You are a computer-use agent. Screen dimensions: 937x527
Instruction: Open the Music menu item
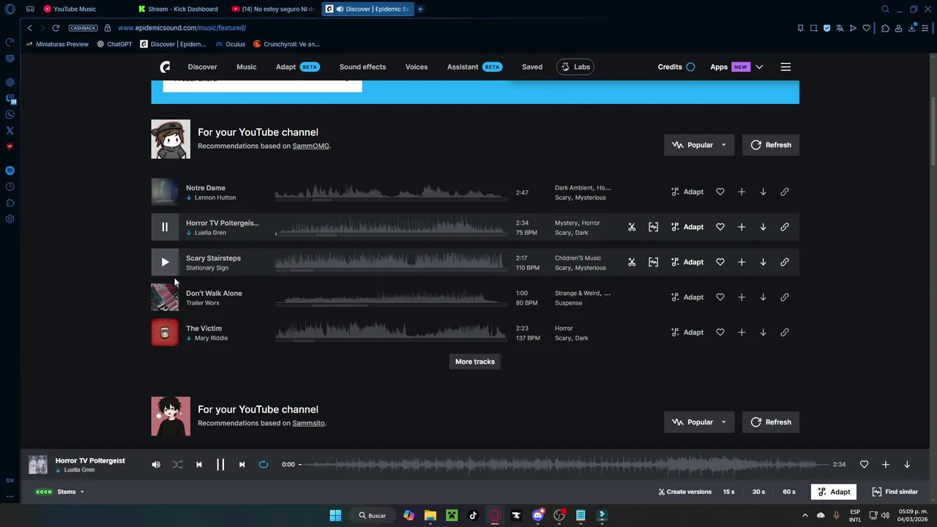tap(247, 67)
